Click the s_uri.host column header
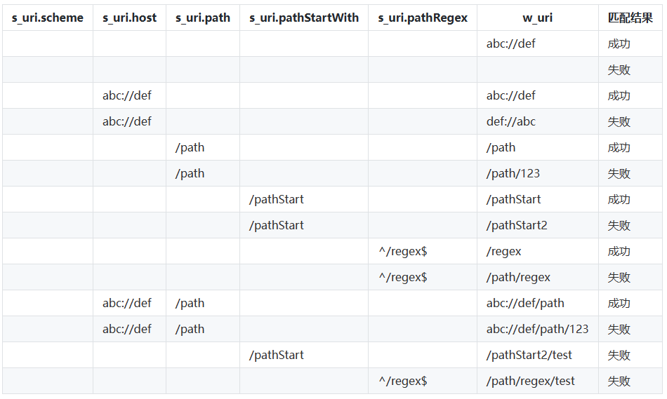The image size is (667, 399). click(130, 18)
